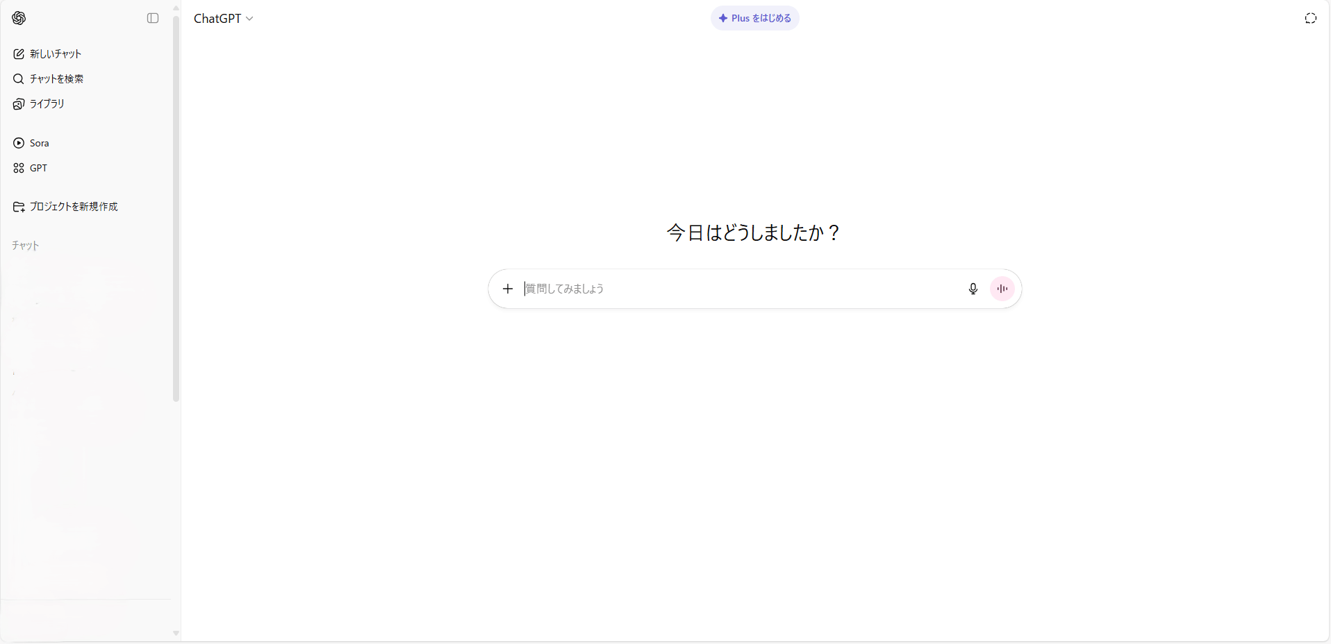The height and width of the screenshot is (644, 1331).
Task: Click the チャット section heading
Action: point(26,245)
